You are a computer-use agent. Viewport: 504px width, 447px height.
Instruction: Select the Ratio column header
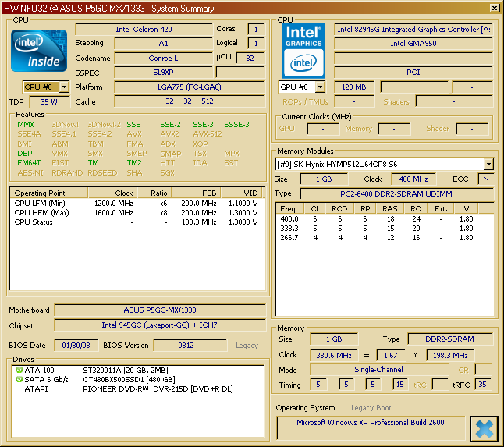(154, 193)
